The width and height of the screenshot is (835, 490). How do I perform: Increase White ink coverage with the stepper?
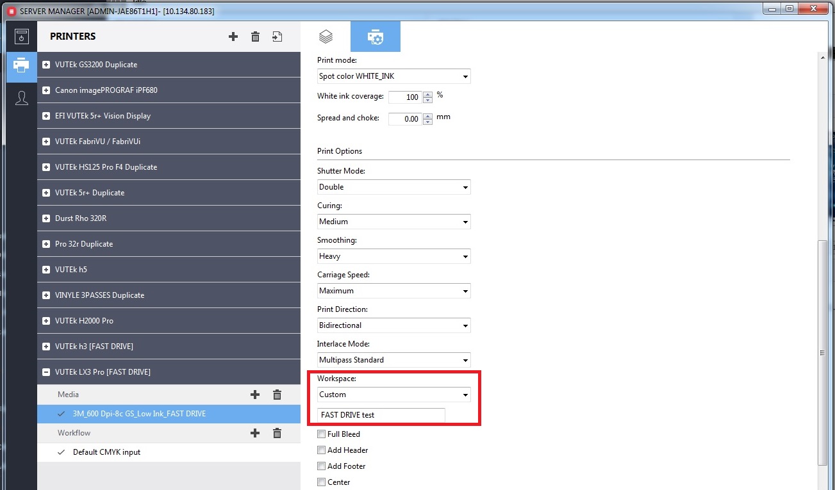[427, 95]
